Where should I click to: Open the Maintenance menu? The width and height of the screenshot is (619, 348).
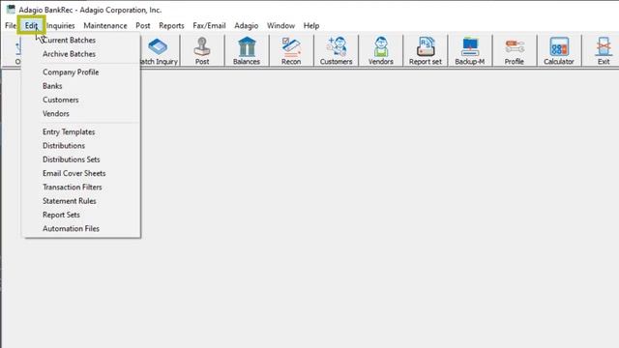point(105,26)
